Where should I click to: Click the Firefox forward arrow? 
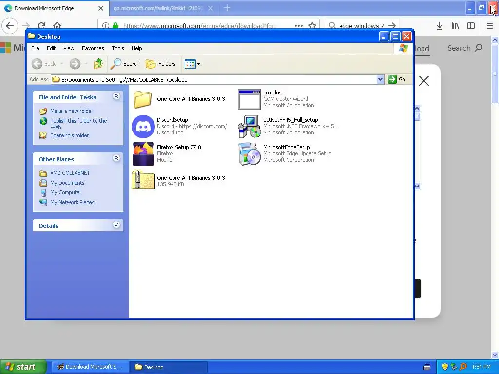tap(26, 25)
